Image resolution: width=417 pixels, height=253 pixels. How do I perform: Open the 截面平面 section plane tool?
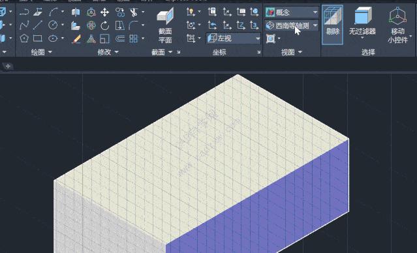coord(165,26)
